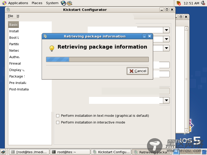Minimize the Retrieving package information dialog
Image resolution: width=207 pixels, height=155 pixels.
click(144, 36)
